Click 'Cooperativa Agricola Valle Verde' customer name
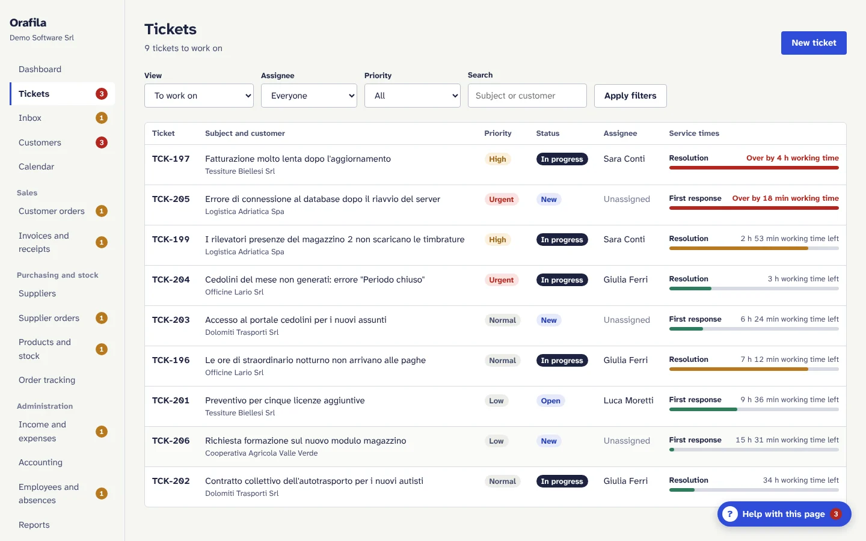The width and height of the screenshot is (866, 541). 261,453
